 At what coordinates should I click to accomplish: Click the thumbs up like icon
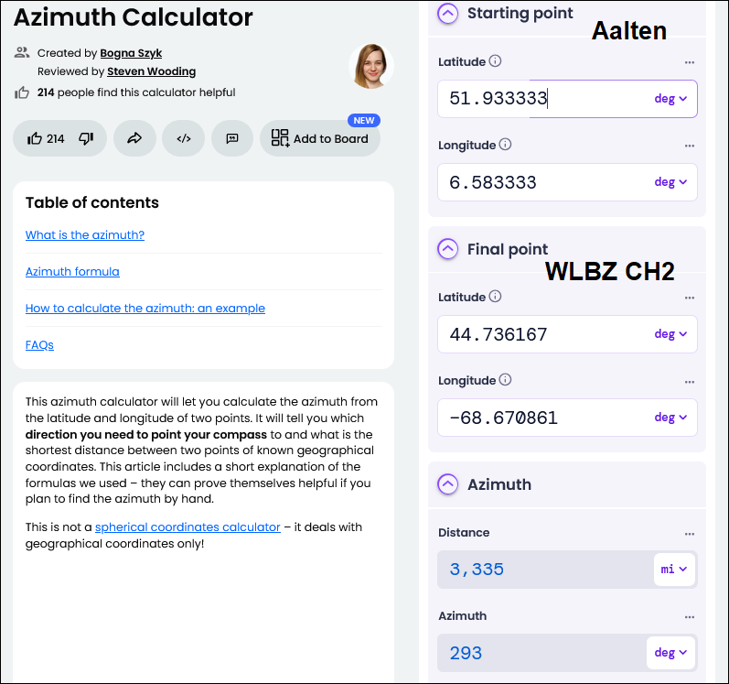35,138
